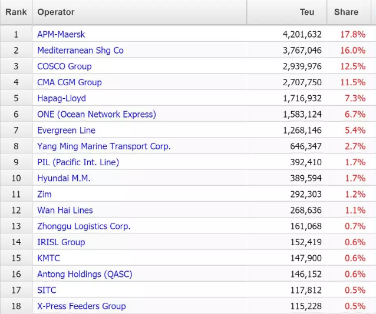
Task: Select Teu value 115,228
Action: click(x=306, y=306)
